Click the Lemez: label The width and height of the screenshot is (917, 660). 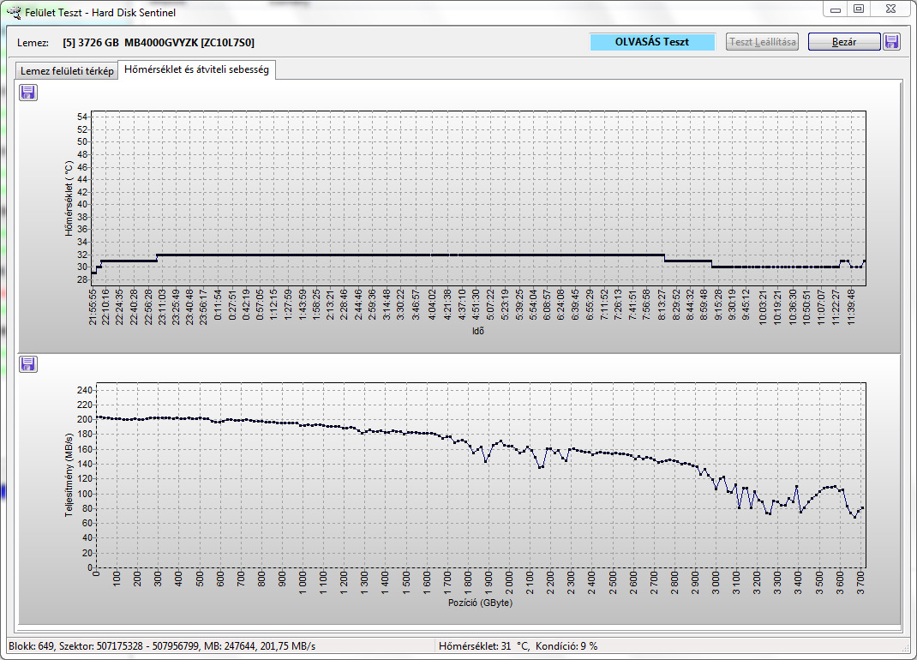(x=33, y=42)
